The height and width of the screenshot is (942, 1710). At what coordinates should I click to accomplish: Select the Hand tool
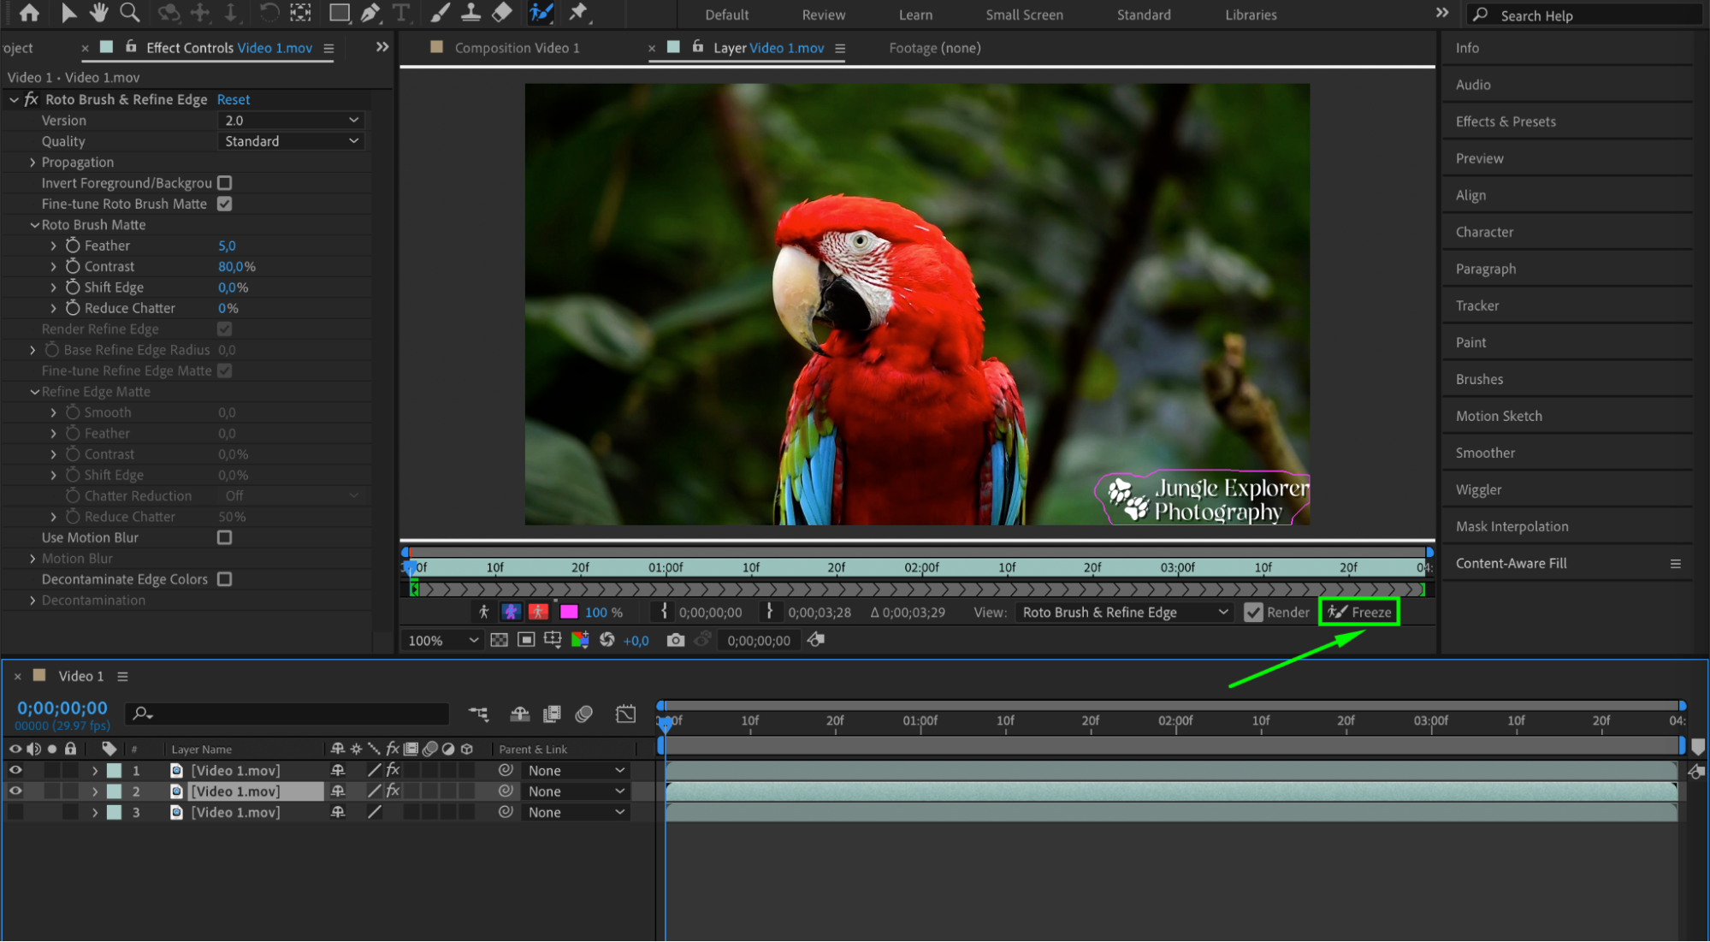click(x=98, y=13)
